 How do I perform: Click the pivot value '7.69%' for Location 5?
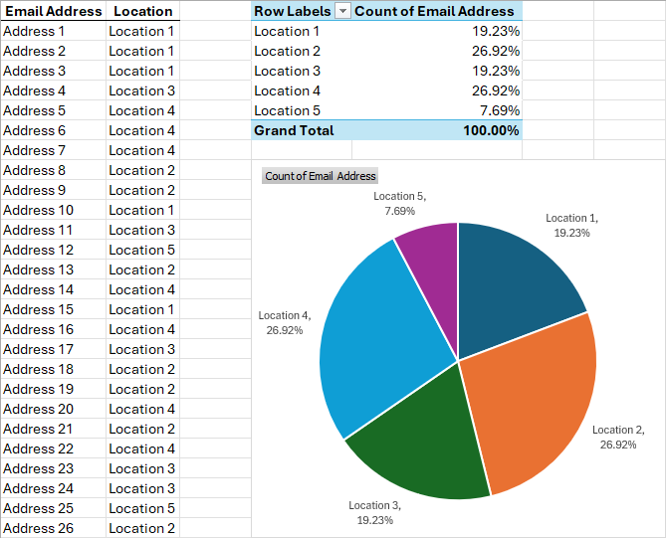pyautogui.click(x=437, y=110)
